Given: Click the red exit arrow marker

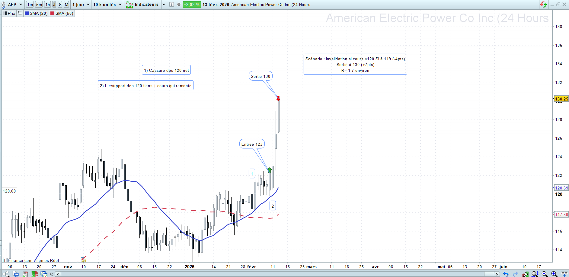Looking at the screenshot, I should pos(278,98).
